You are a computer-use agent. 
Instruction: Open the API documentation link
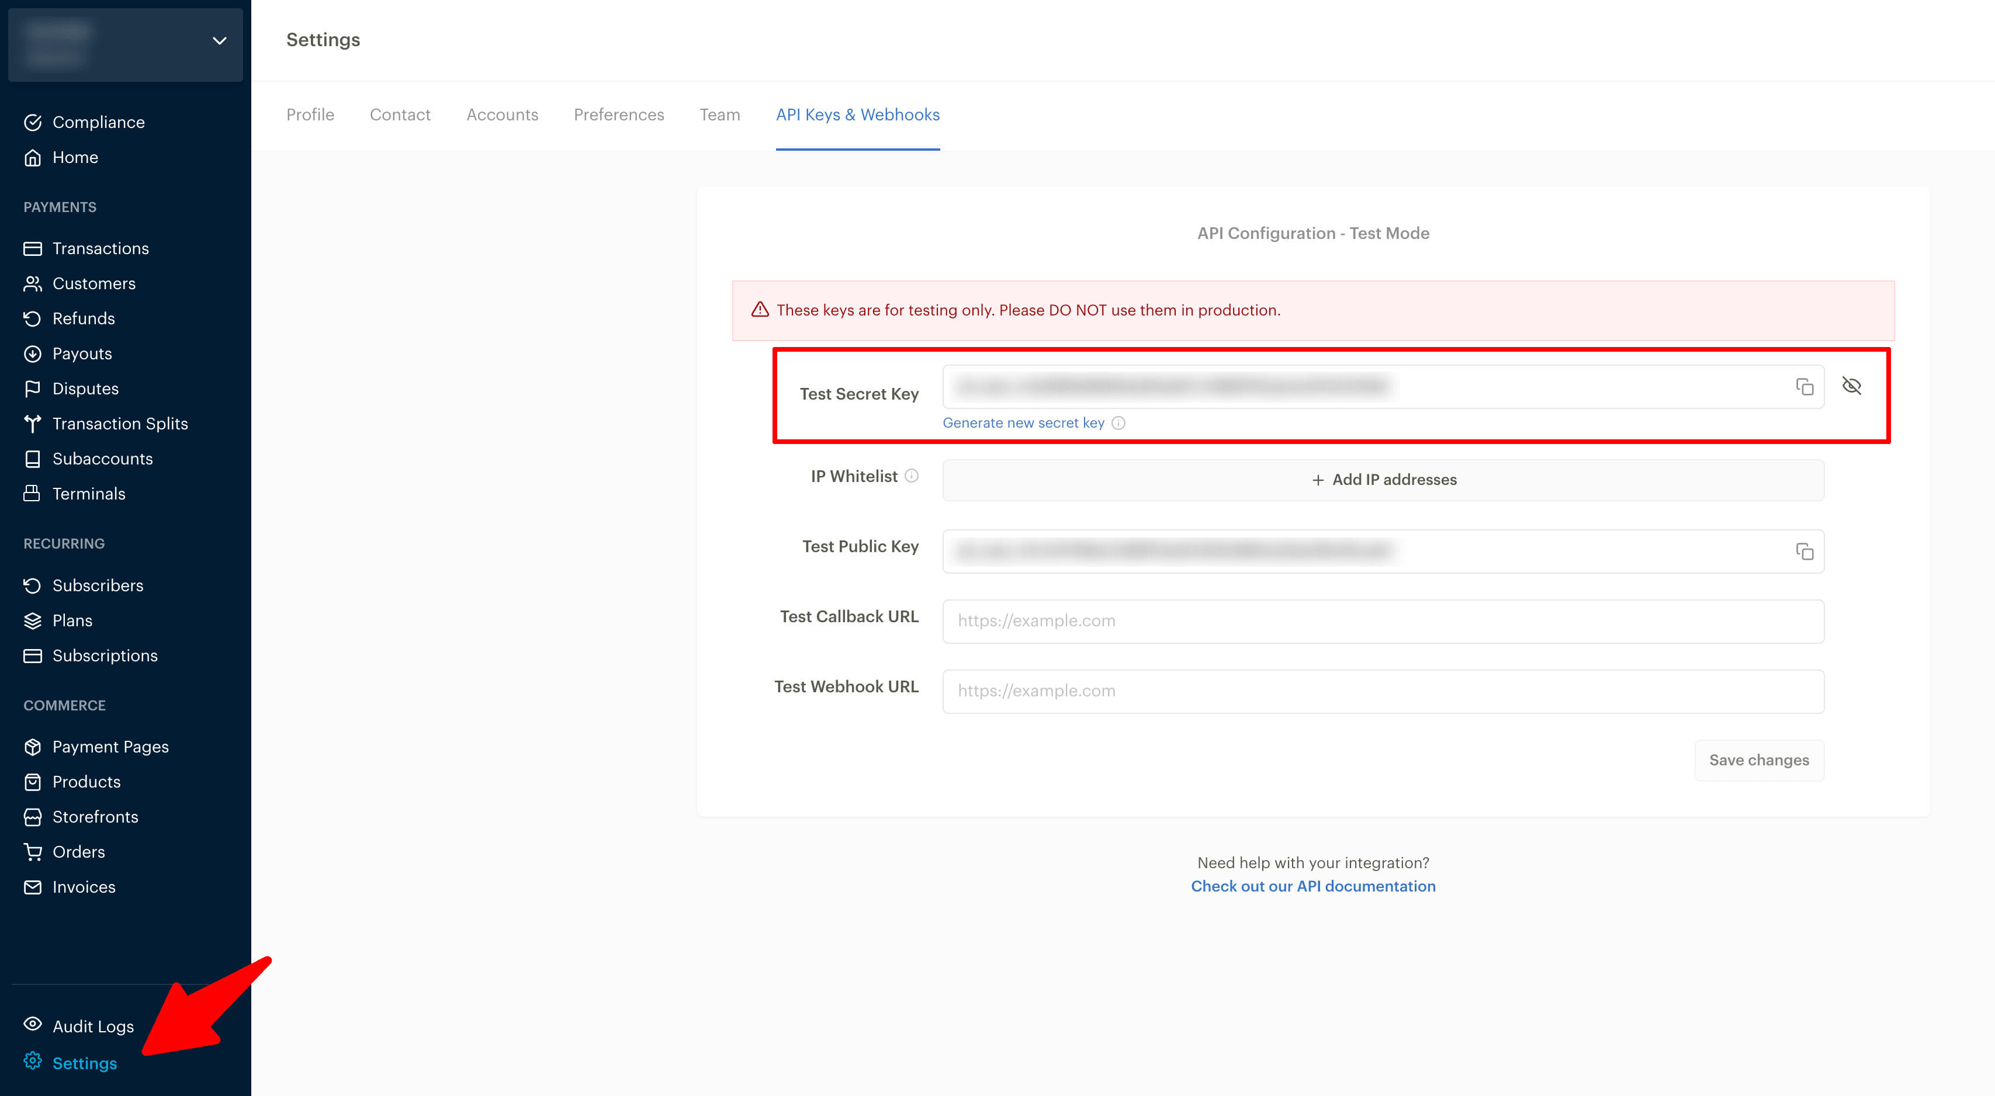[x=1312, y=886]
